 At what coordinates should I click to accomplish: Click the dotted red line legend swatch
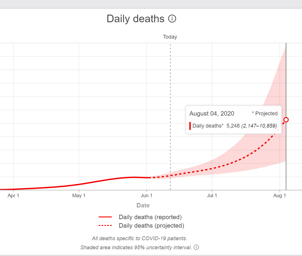tap(105, 226)
